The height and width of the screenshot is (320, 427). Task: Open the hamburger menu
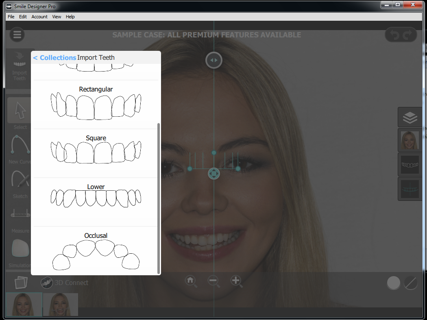17,35
